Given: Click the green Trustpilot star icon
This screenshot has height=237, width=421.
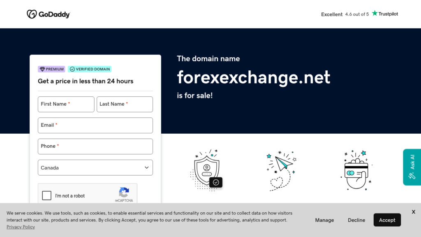Looking at the screenshot, I should 374,13.
